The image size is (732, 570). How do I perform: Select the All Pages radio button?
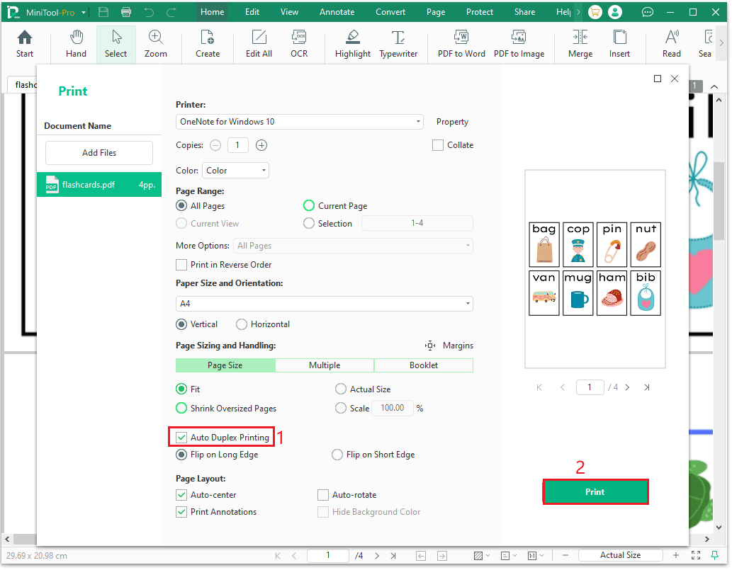[181, 206]
